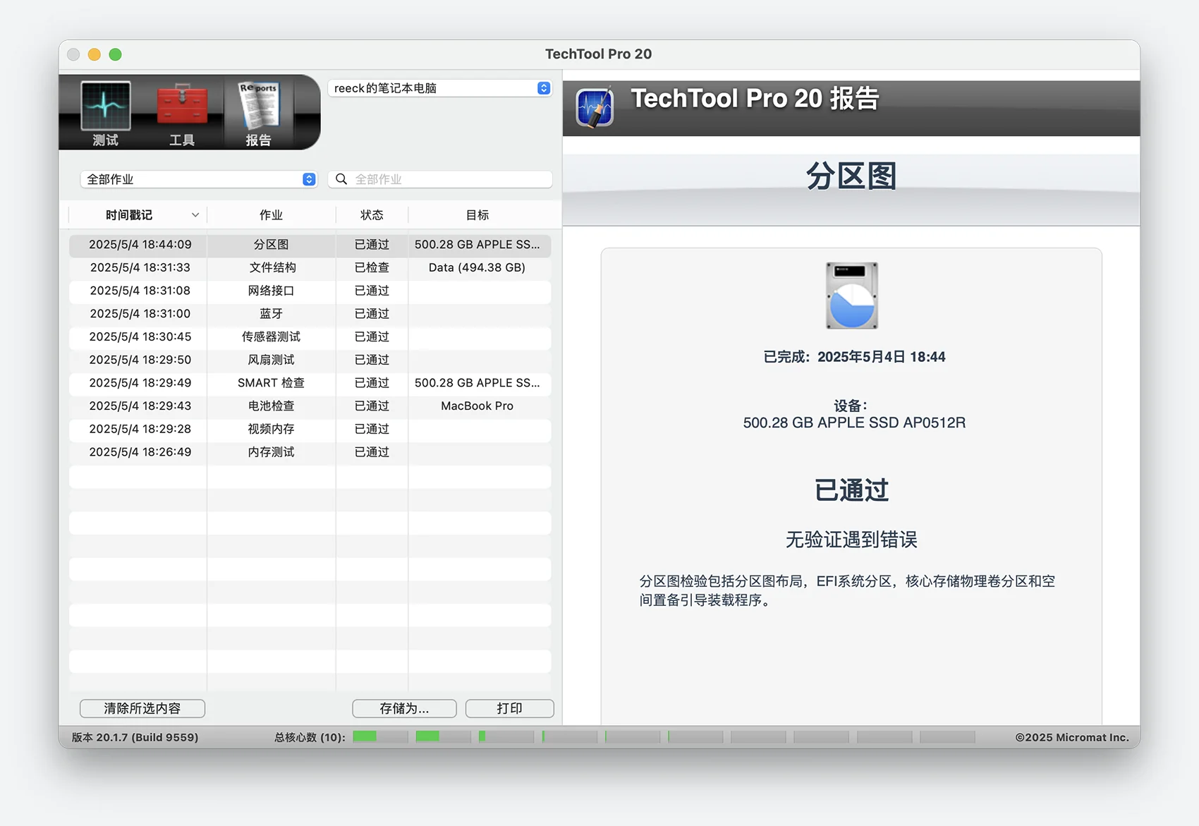This screenshot has width=1199, height=826.
Task: Click the 存储为... button
Action: click(x=404, y=708)
